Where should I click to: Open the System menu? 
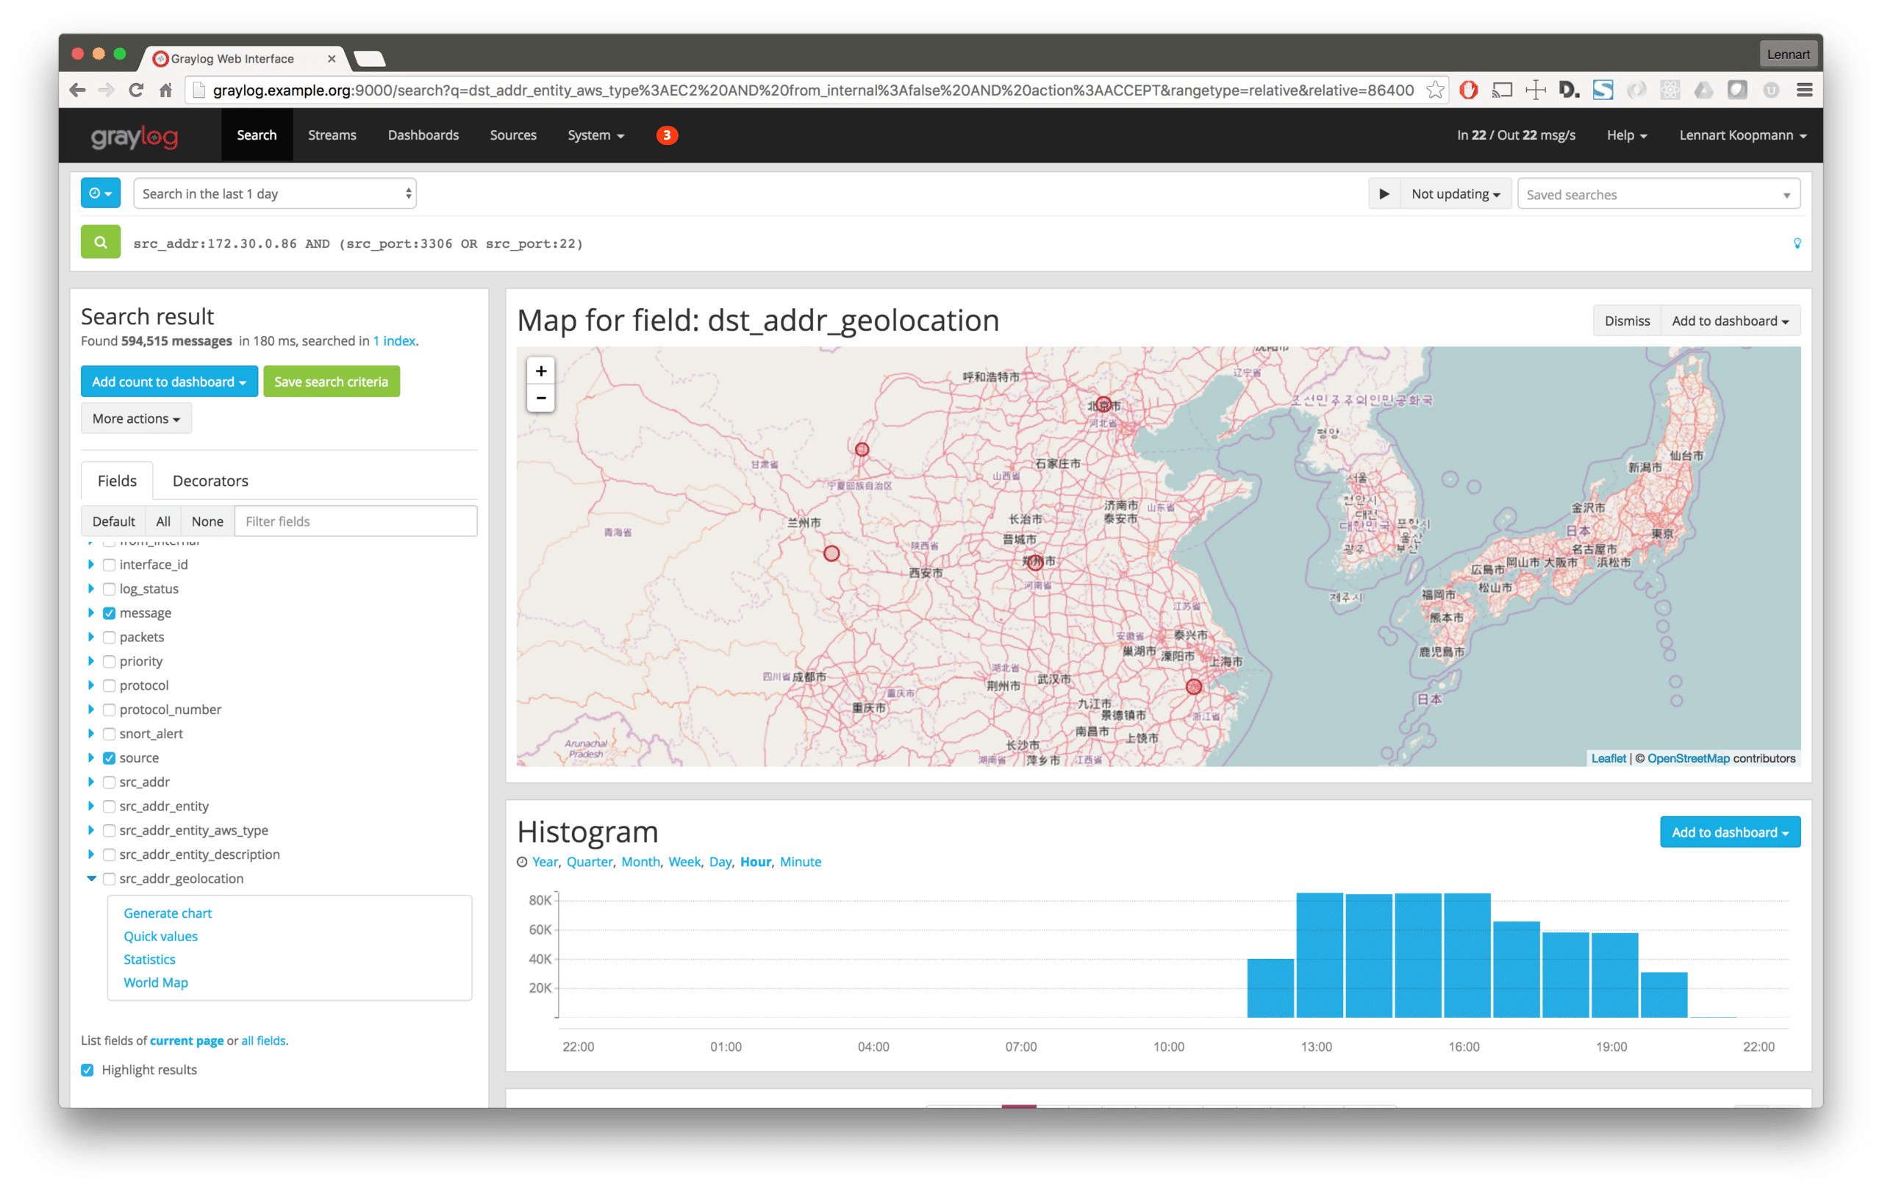click(595, 135)
